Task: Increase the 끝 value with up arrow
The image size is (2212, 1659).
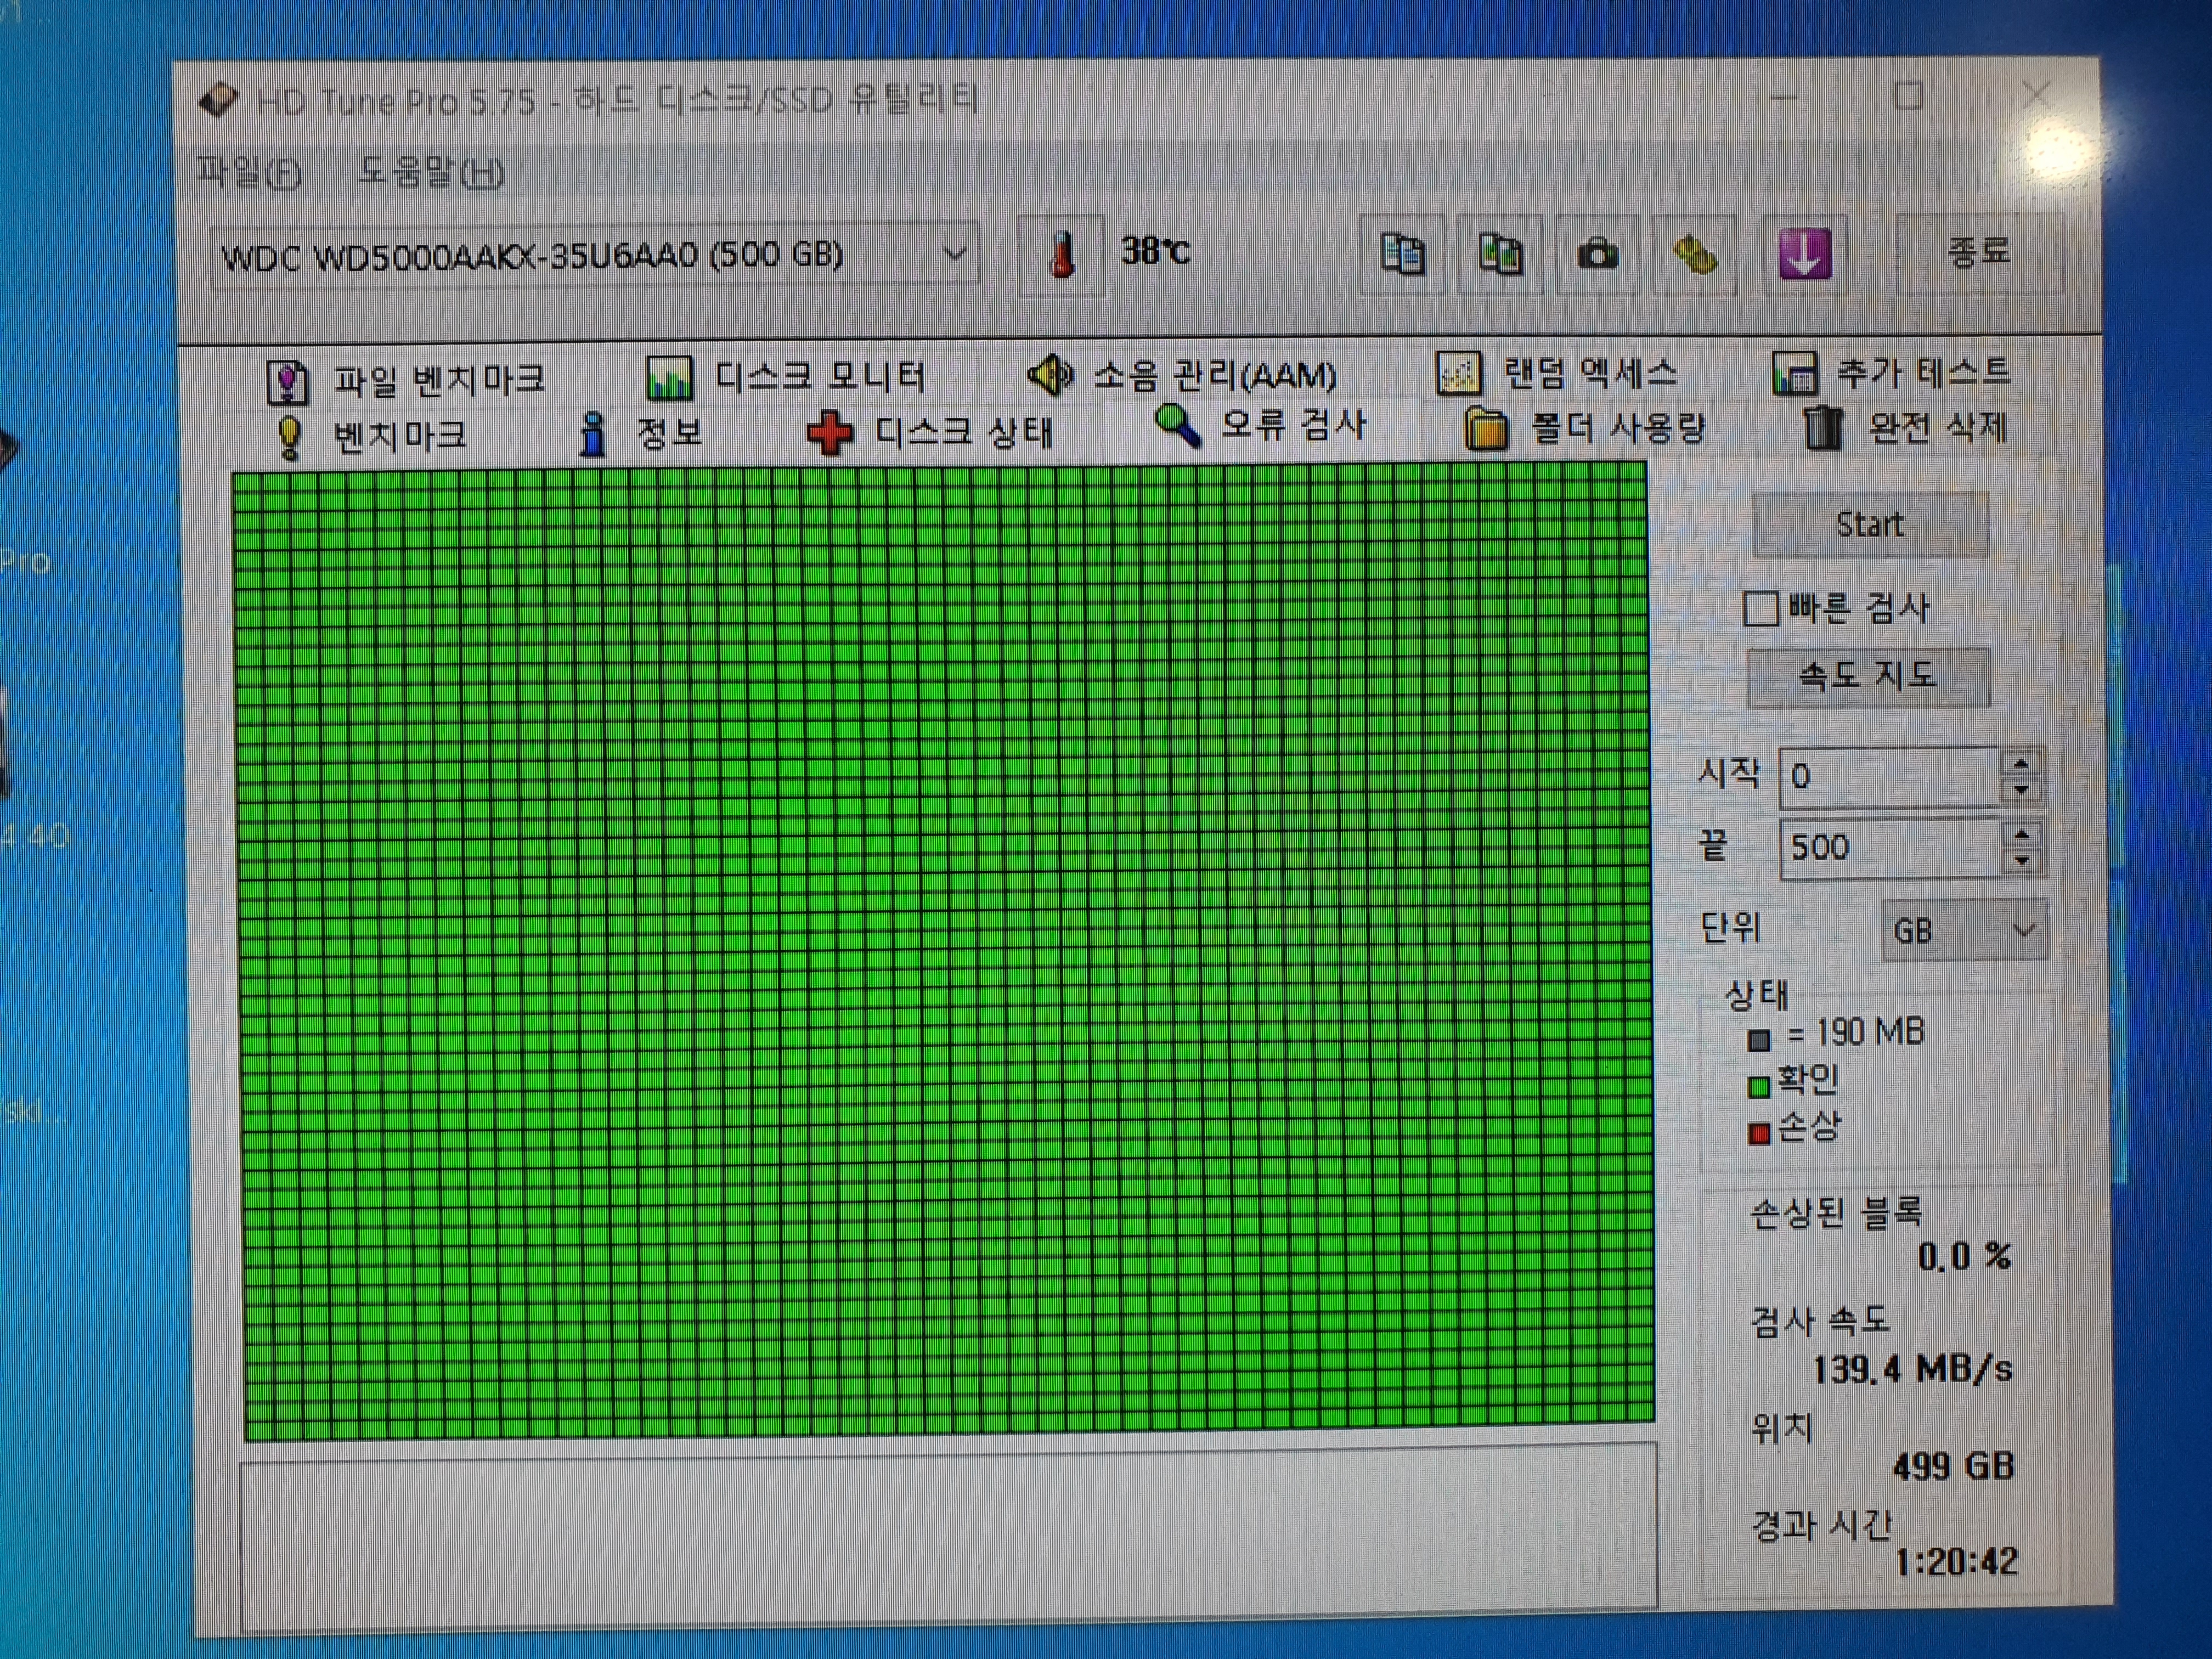Action: click(2022, 835)
